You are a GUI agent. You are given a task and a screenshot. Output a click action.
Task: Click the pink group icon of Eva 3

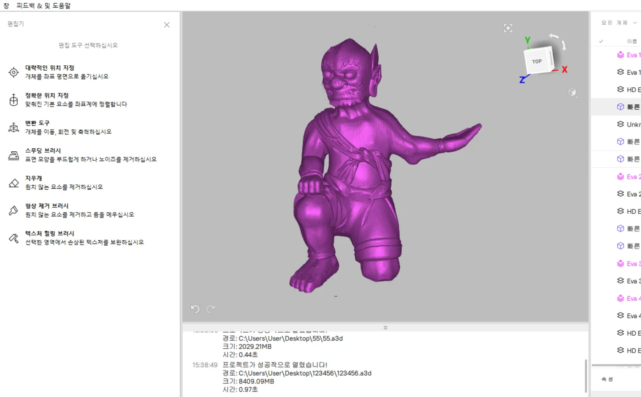[620, 263]
